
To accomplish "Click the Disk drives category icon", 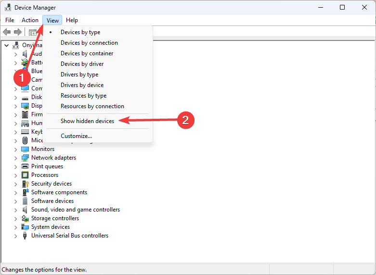I will (x=25, y=98).
